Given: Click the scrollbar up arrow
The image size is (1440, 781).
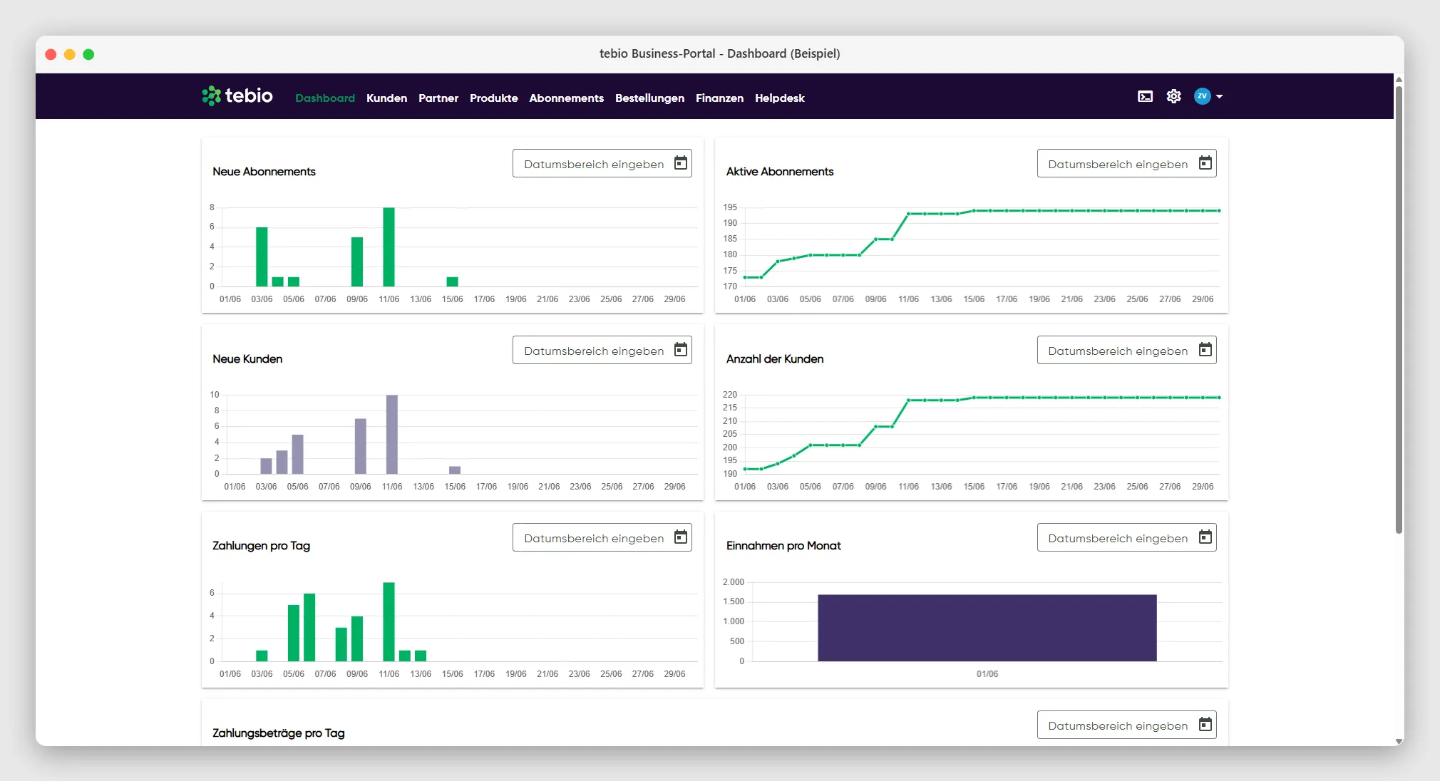Looking at the screenshot, I should click(x=1399, y=79).
